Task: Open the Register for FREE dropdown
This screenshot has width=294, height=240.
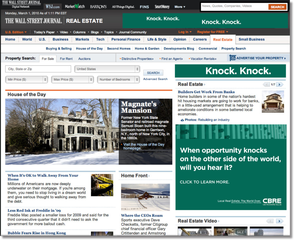Action: [212, 32]
